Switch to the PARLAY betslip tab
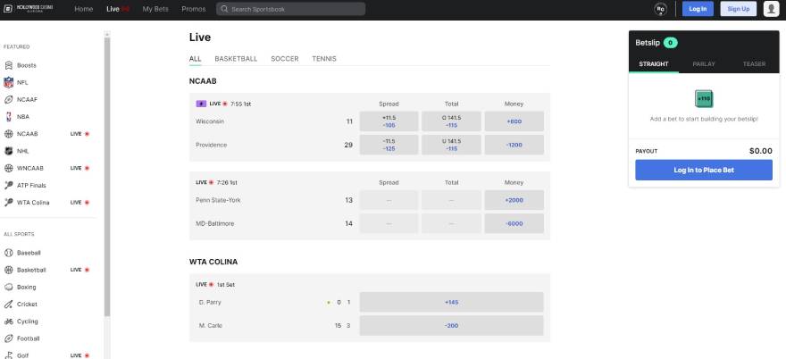786x359 pixels. pos(704,64)
